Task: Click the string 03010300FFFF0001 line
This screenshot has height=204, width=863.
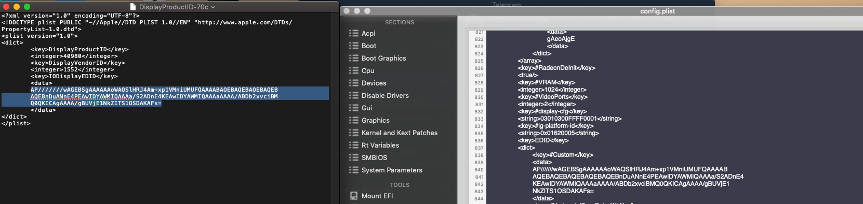Action: pos(569,119)
